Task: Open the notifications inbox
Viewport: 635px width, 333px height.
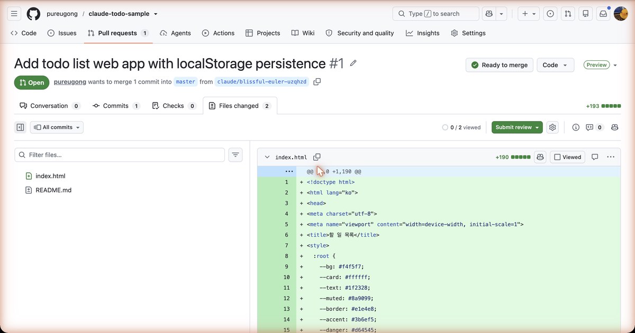Action: point(603,14)
